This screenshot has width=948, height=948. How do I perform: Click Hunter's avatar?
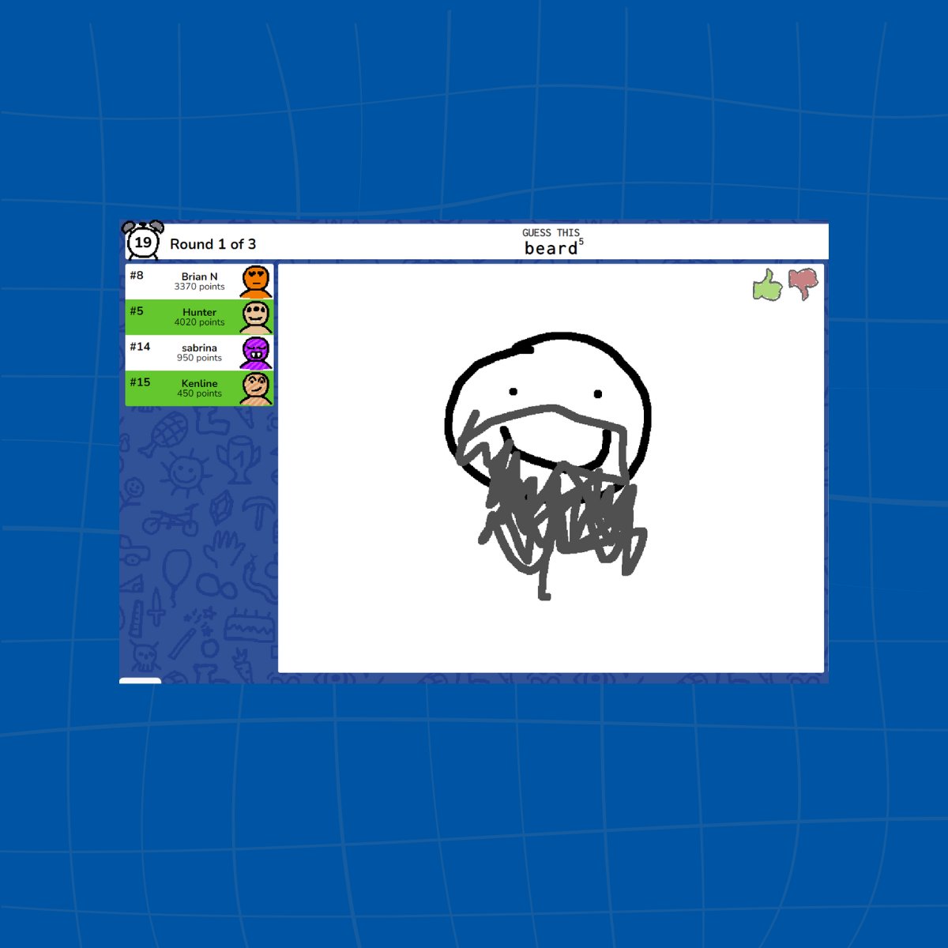pyautogui.click(x=255, y=317)
